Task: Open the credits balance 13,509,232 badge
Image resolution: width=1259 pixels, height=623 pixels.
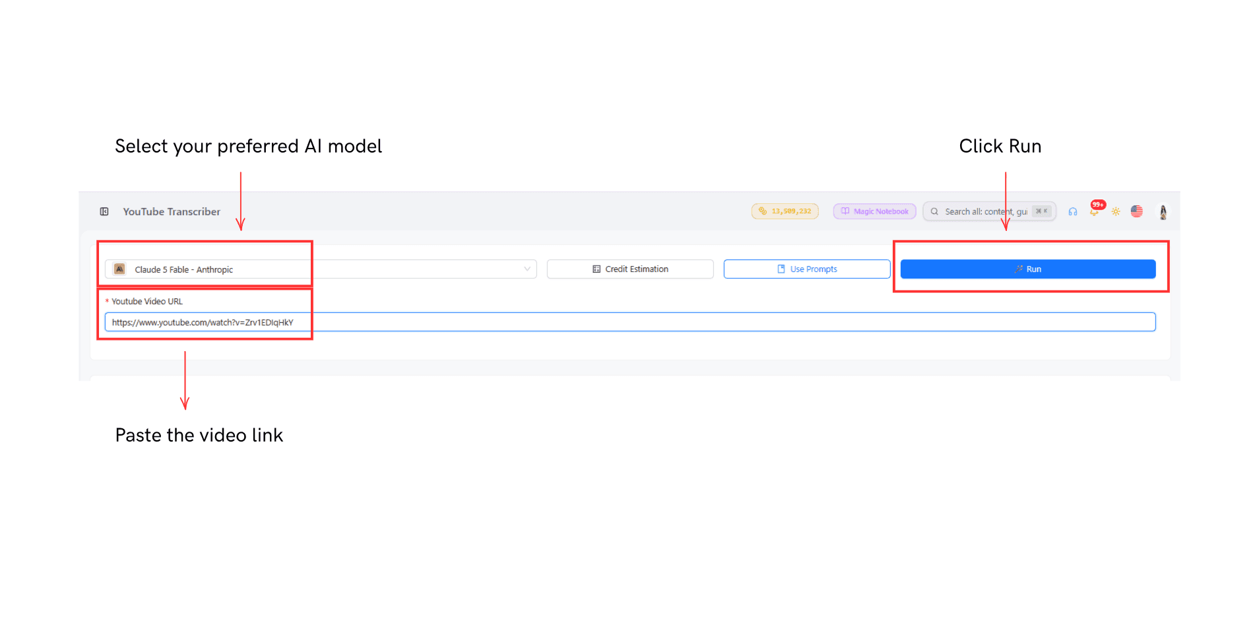Action: click(785, 211)
